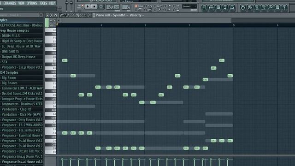
Task: Click the green note color swatch
Action: coord(47,23)
